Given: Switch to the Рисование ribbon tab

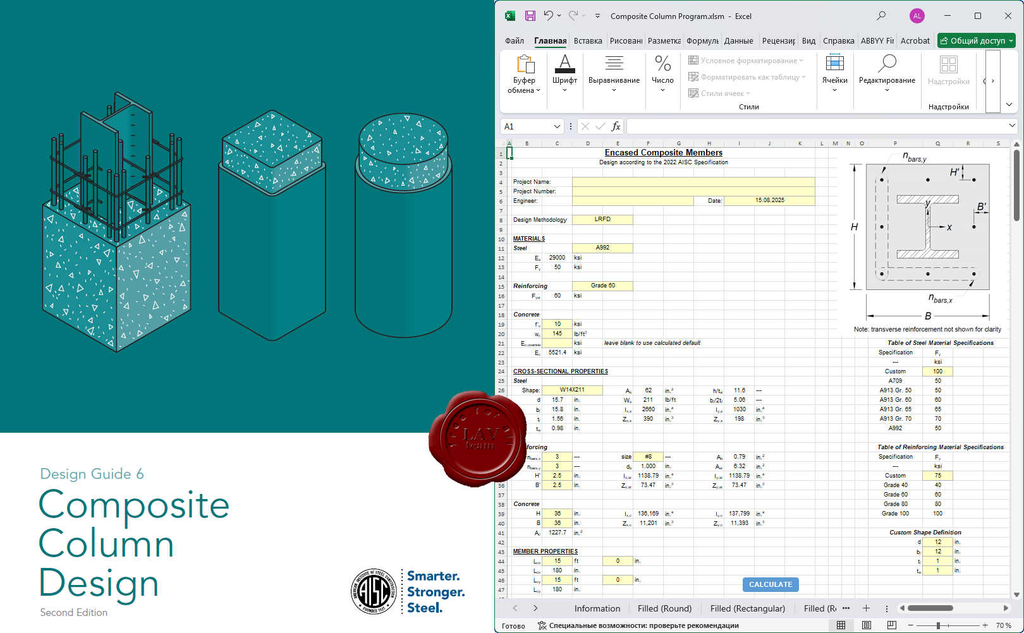Looking at the screenshot, I should 626,40.
